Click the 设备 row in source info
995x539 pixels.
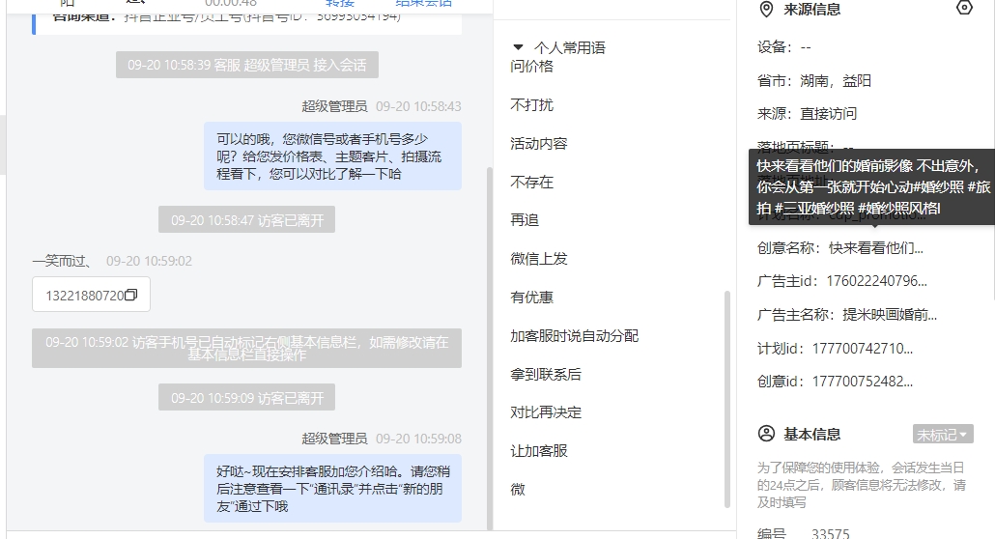click(784, 47)
